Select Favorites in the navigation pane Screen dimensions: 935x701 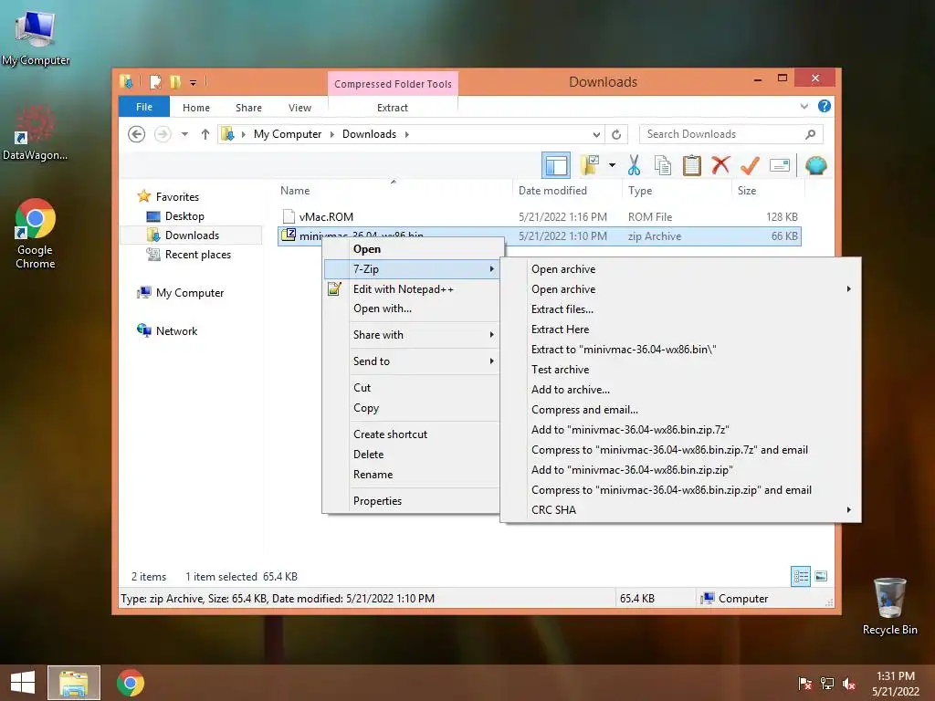click(x=177, y=197)
